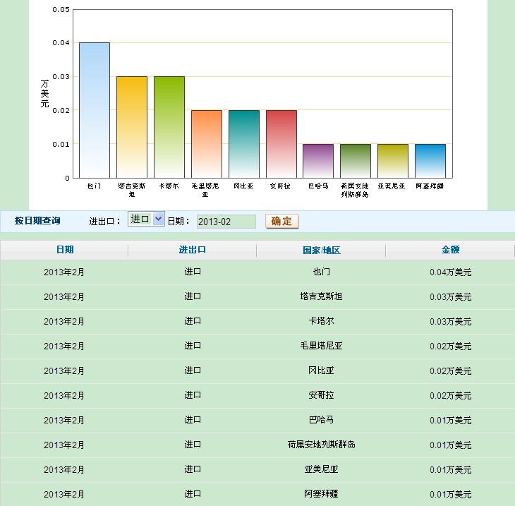Click the 金额 column header

point(450,250)
